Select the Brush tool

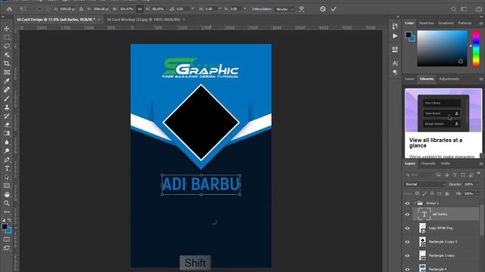point(7,99)
